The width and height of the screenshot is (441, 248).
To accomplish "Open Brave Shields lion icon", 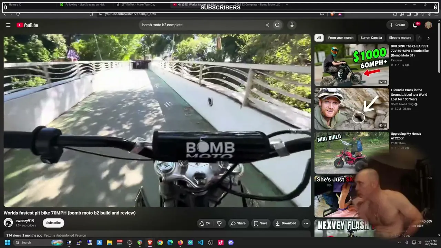I will tap(332, 14).
